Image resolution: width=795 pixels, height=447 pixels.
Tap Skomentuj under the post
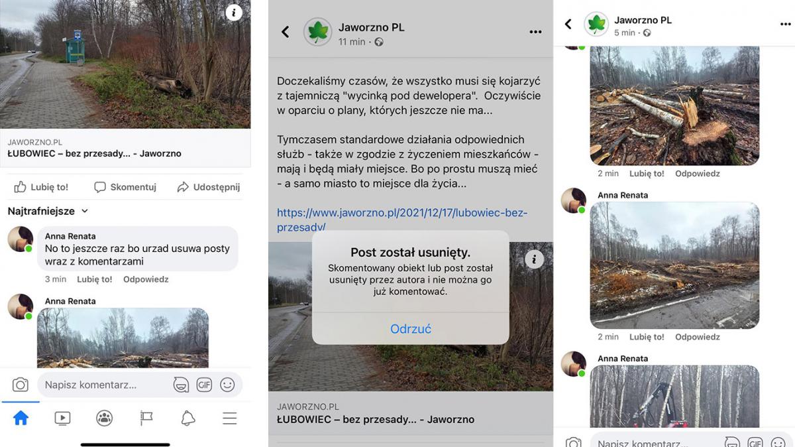[x=125, y=187]
